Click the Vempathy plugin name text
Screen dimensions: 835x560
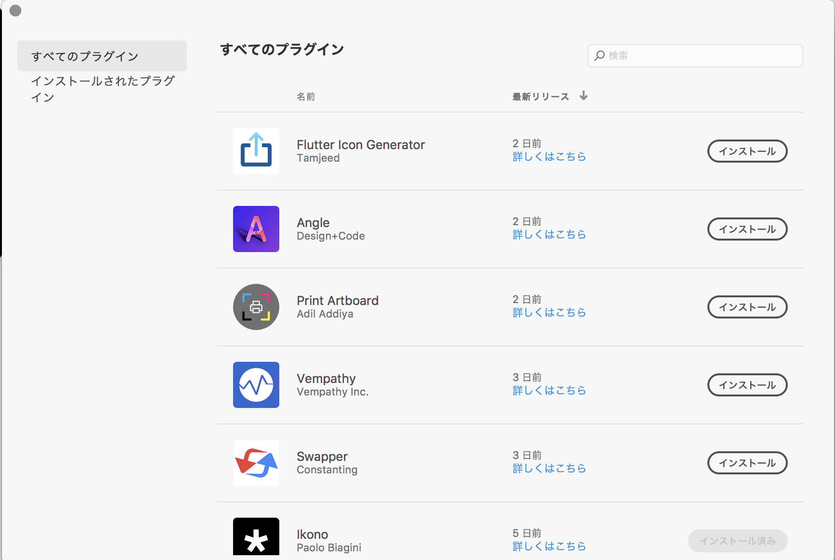326,379
